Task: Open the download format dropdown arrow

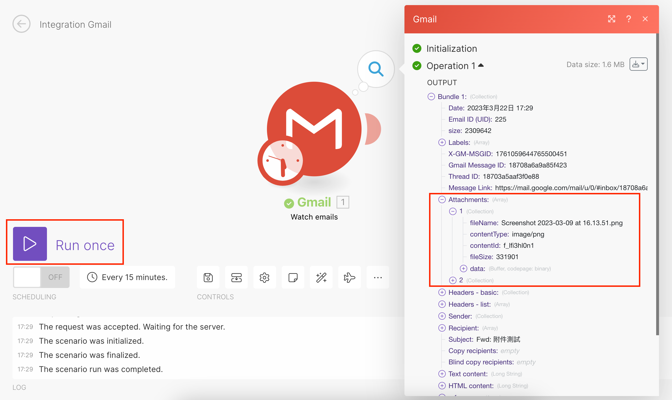Action: pos(642,64)
